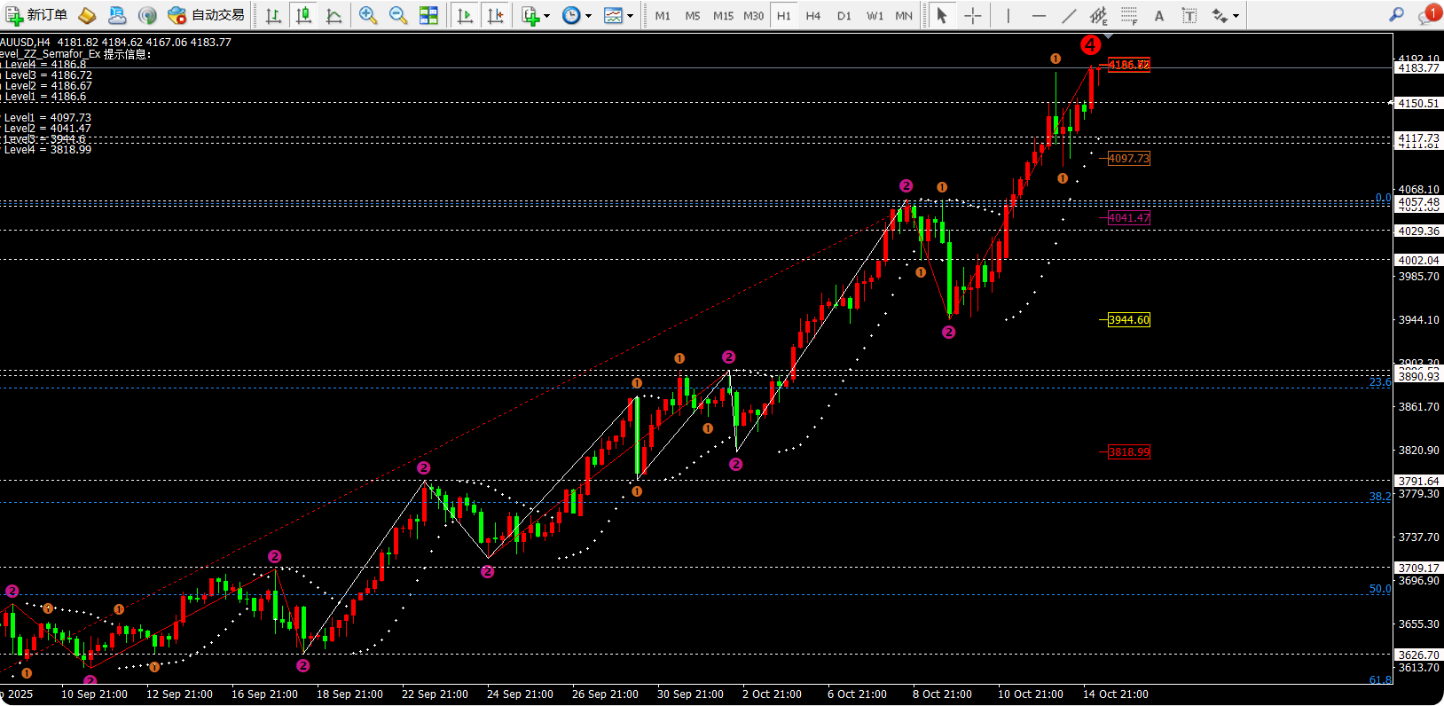Select the trendline drawing tool

1069,15
